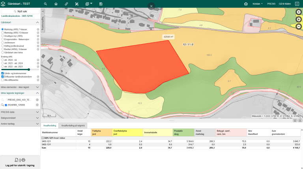Open the Kristian user dropdown
The width and height of the screenshot is (303, 169).
[x=258, y=4]
